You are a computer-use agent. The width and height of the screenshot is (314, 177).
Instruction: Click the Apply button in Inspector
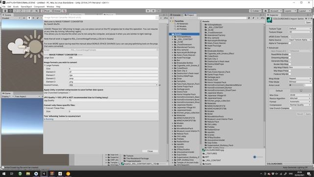[x=308, y=114]
